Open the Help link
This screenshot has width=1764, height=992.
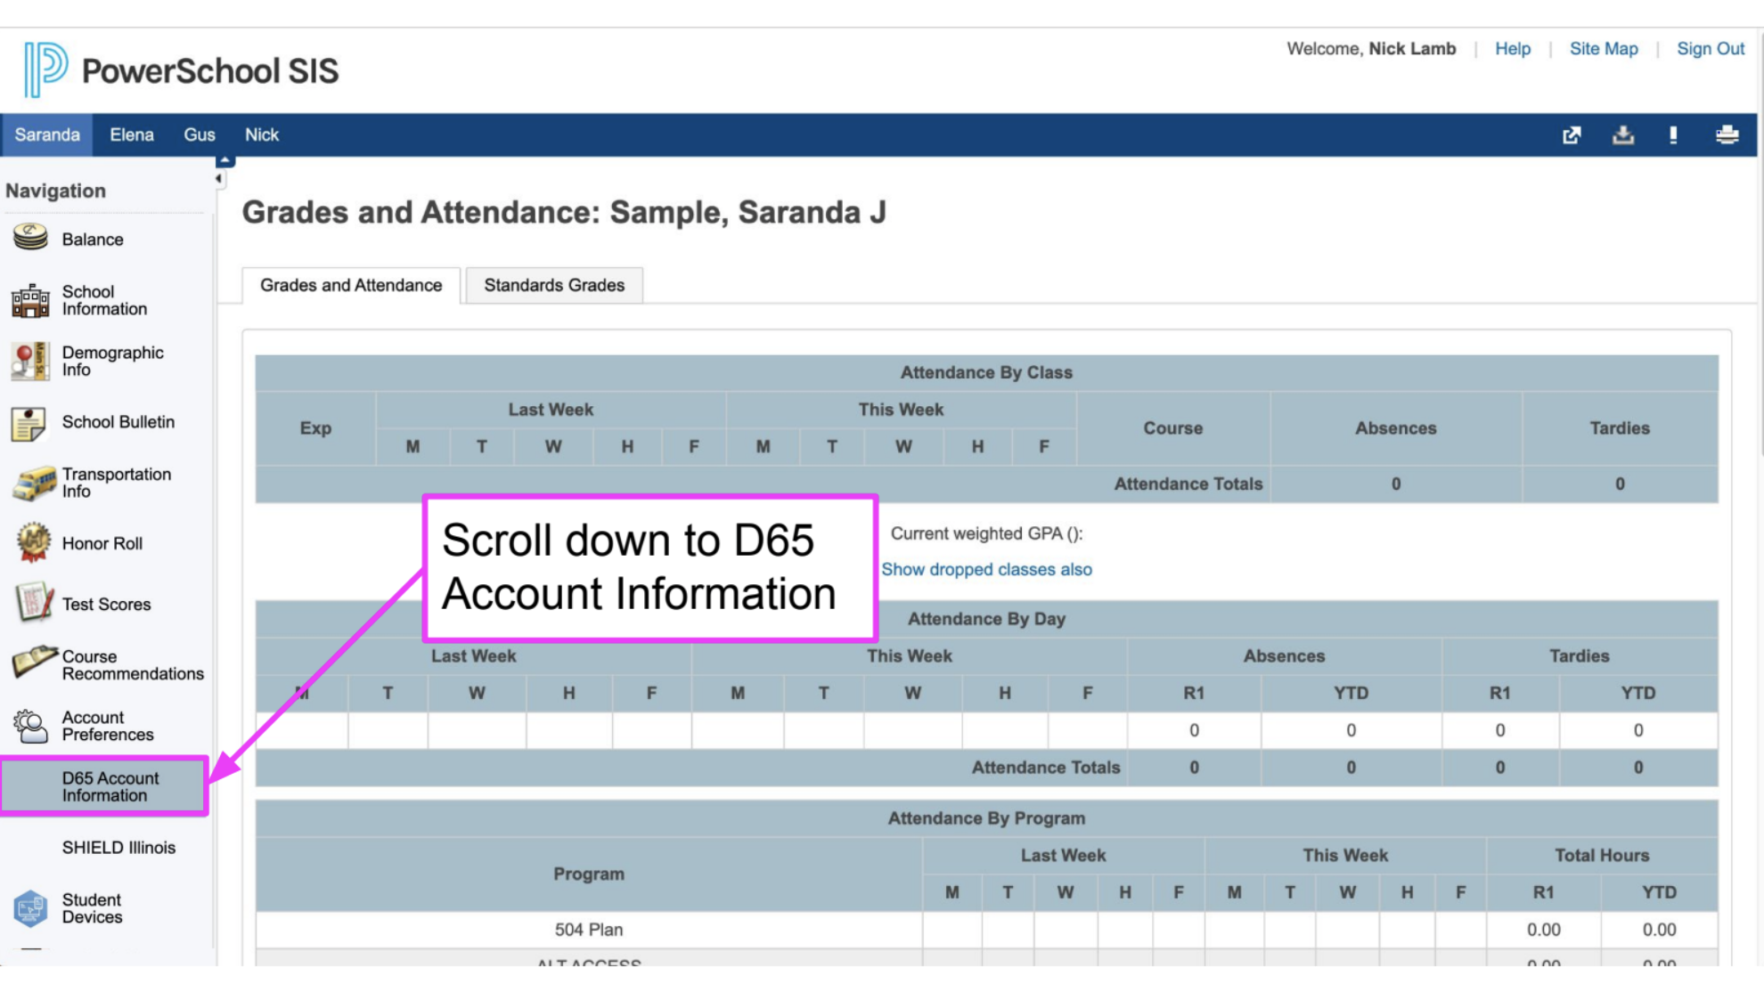[1513, 49]
